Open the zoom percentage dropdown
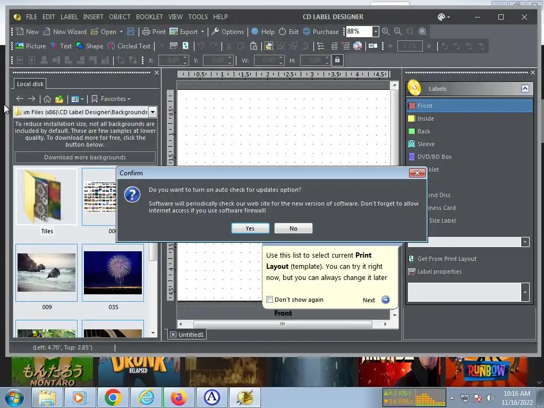Viewport: 544px width, 408px height. [x=376, y=31]
